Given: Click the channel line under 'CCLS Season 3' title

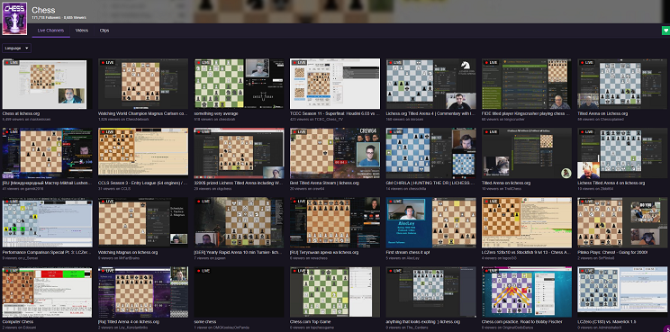Looking at the screenshot, I should coord(114,189).
